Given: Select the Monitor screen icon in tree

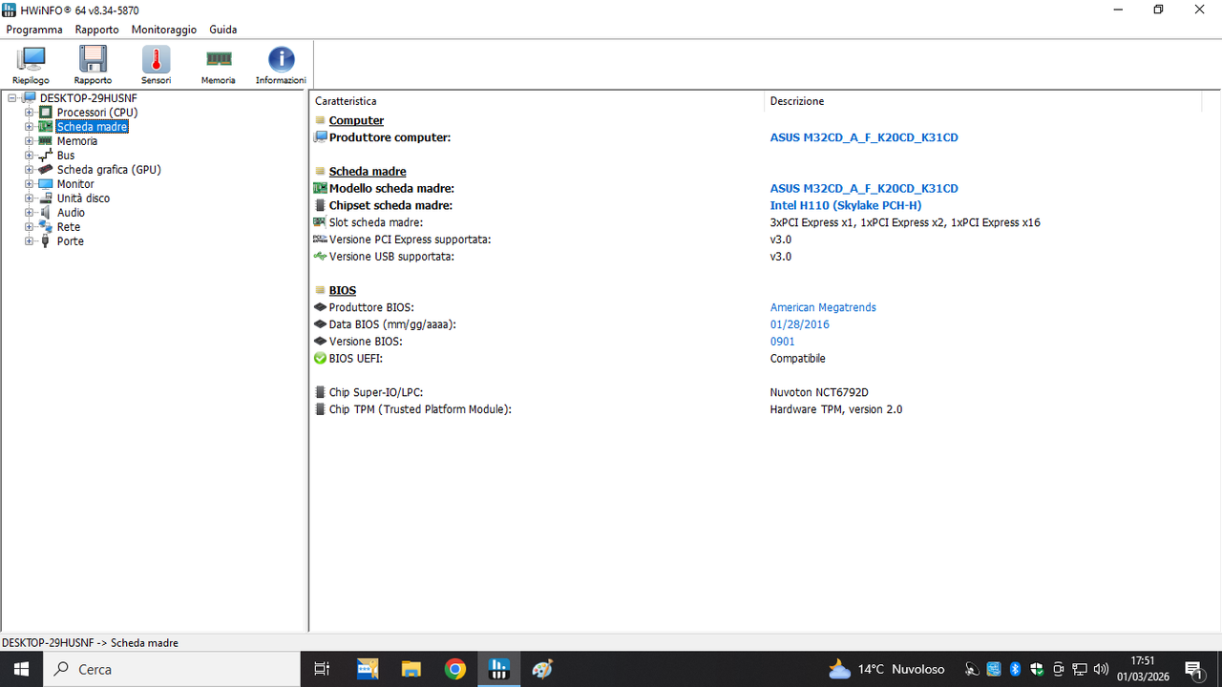Looking at the screenshot, I should pyautogui.click(x=46, y=184).
